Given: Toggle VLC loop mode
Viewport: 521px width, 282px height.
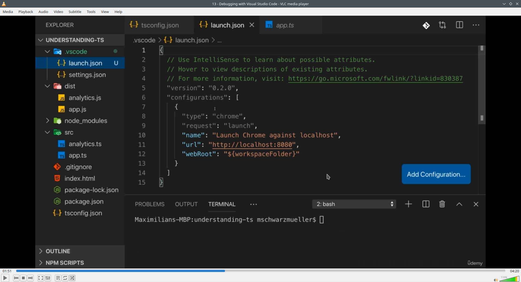Looking at the screenshot, I should tap(65, 278).
